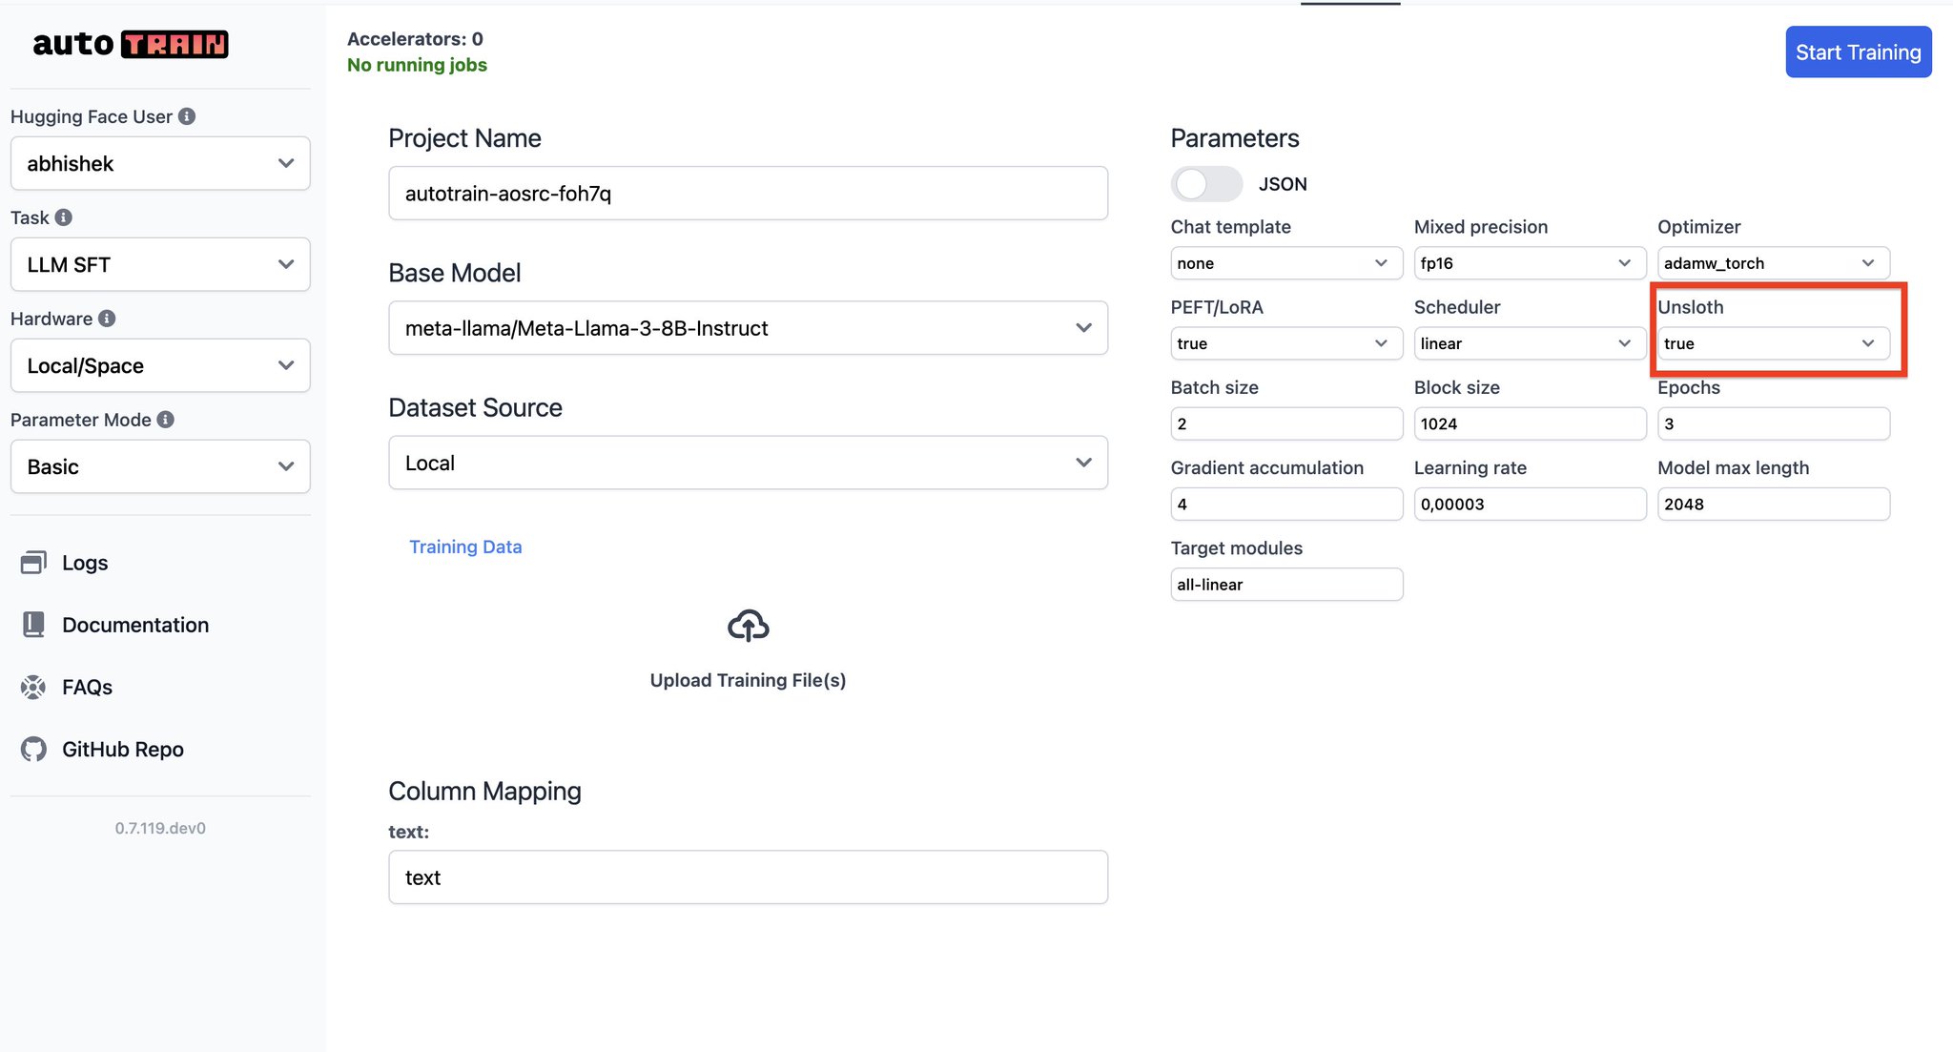The image size is (1953, 1052).
Task: Open the Logs link
Action: pos(85,563)
